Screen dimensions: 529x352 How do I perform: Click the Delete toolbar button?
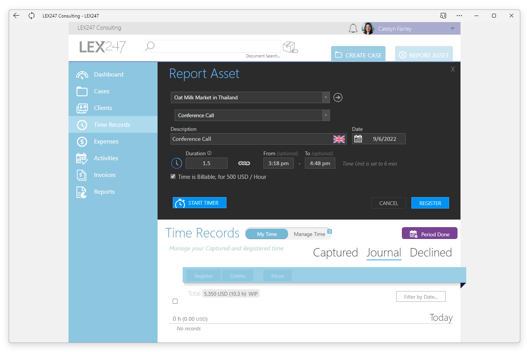point(238,276)
